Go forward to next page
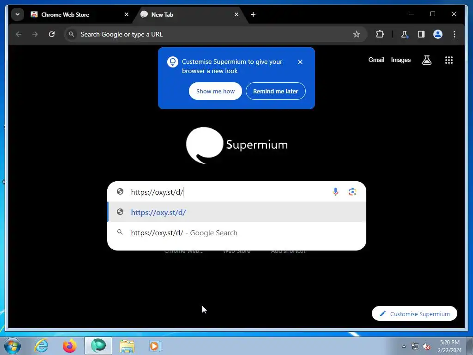 coord(35,34)
